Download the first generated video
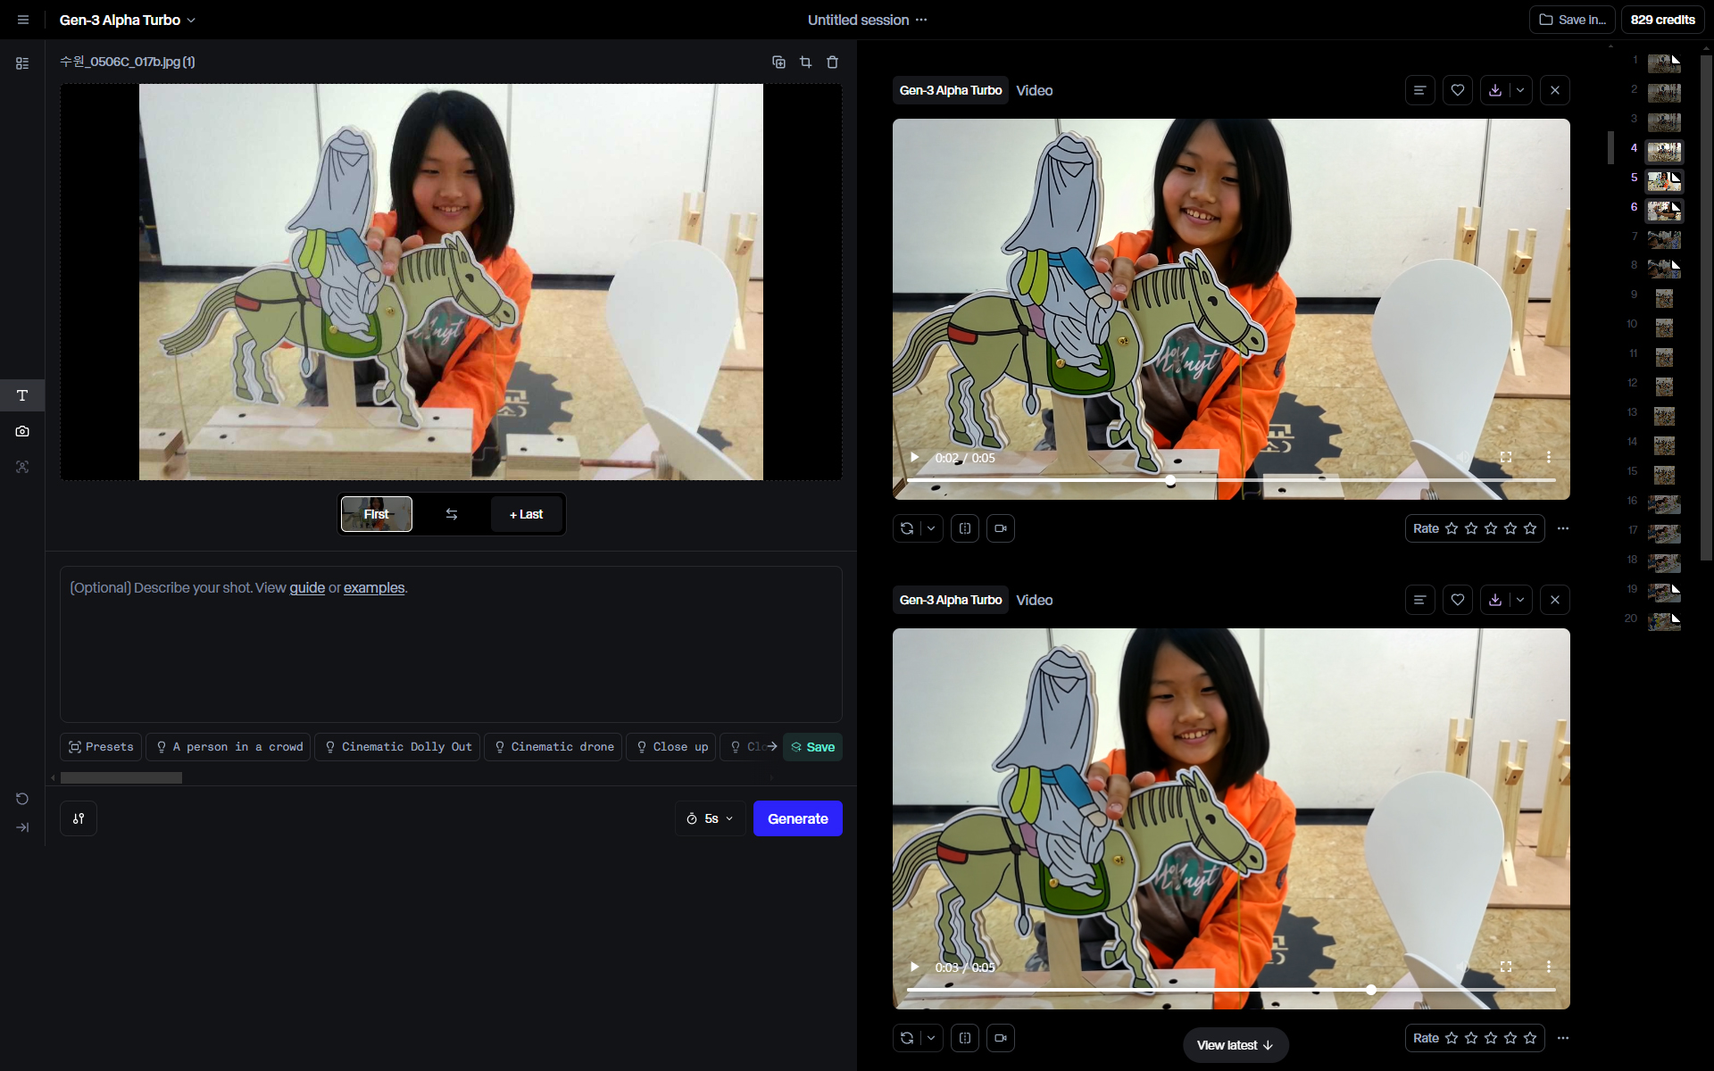Screen dimensions: 1714x1071 pos(1494,90)
